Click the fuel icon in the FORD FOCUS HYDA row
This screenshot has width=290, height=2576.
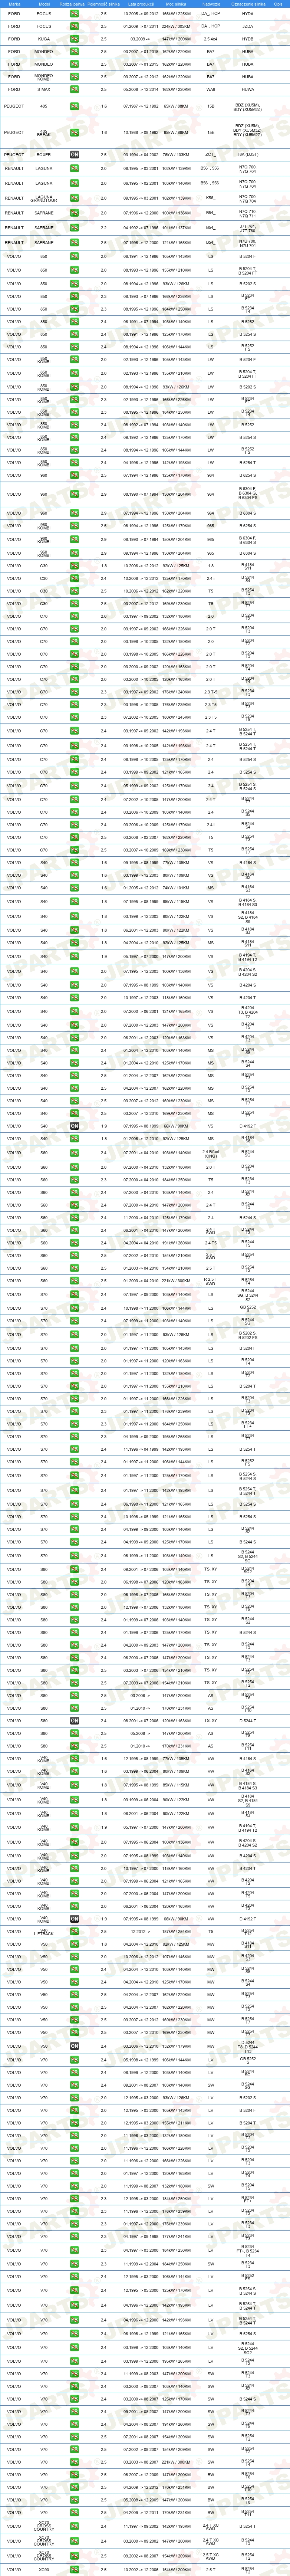(x=75, y=14)
